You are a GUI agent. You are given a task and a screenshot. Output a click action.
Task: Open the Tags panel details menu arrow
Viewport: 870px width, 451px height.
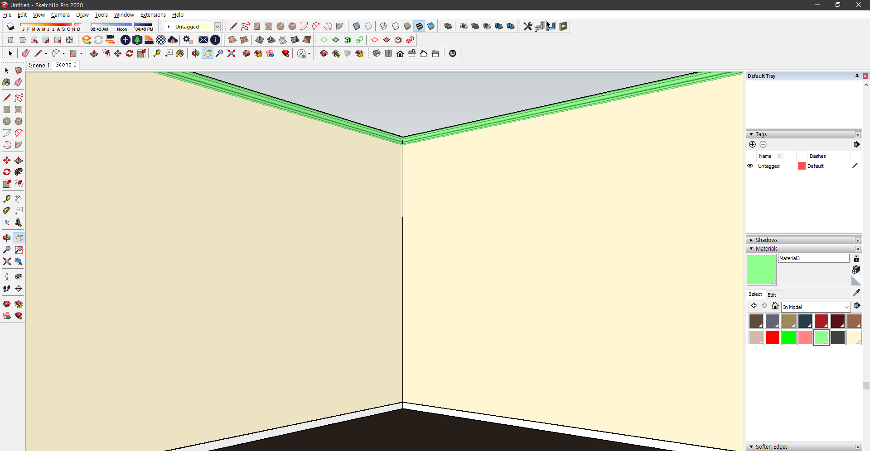(x=856, y=144)
